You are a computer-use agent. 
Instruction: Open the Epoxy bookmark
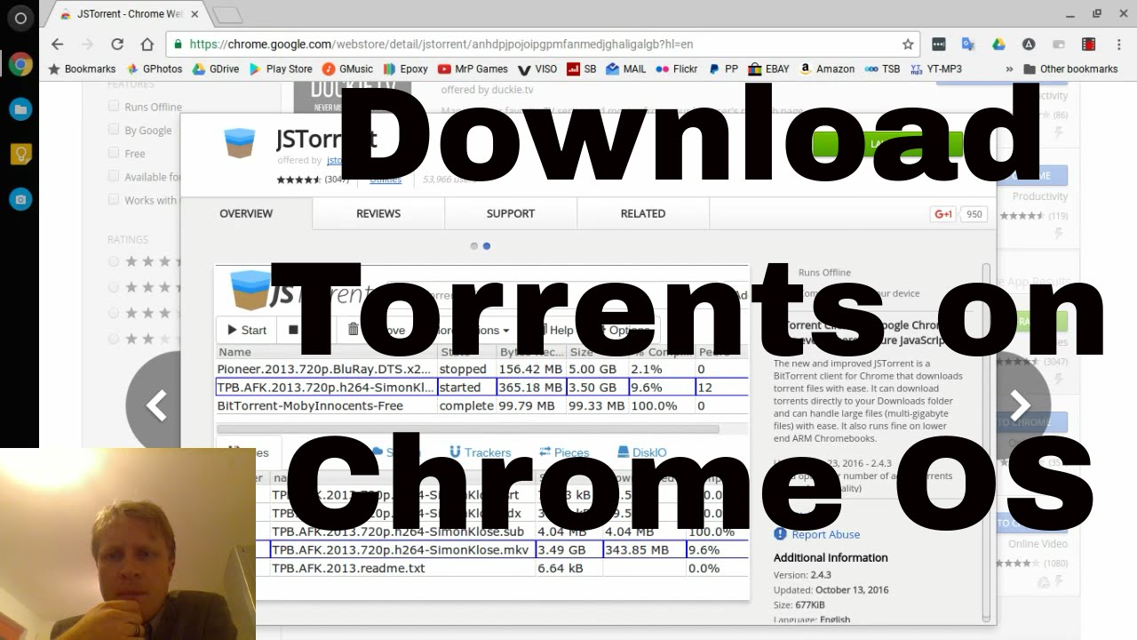pyautogui.click(x=406, y=68)
